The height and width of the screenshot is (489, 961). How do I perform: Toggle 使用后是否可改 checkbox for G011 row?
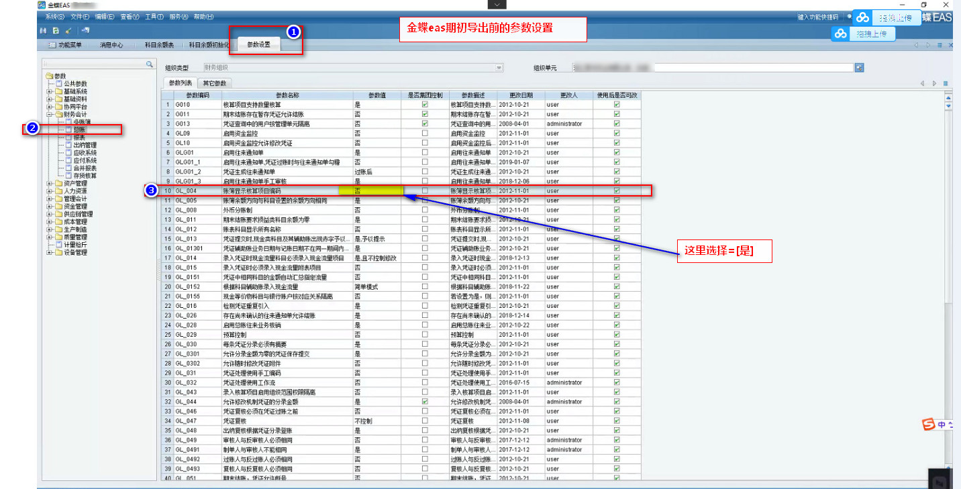617,114
